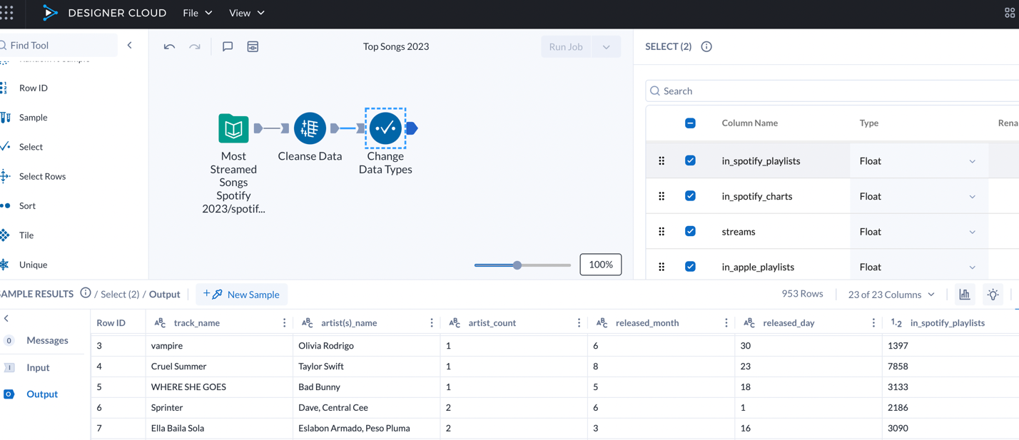Select the Select Rows tool
This screenshot has width=1019, height=440.
point(41,176)
